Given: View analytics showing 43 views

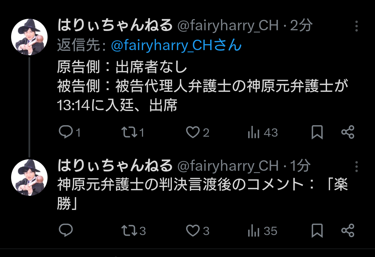Looking at the screenshot, I should [262, 132].
